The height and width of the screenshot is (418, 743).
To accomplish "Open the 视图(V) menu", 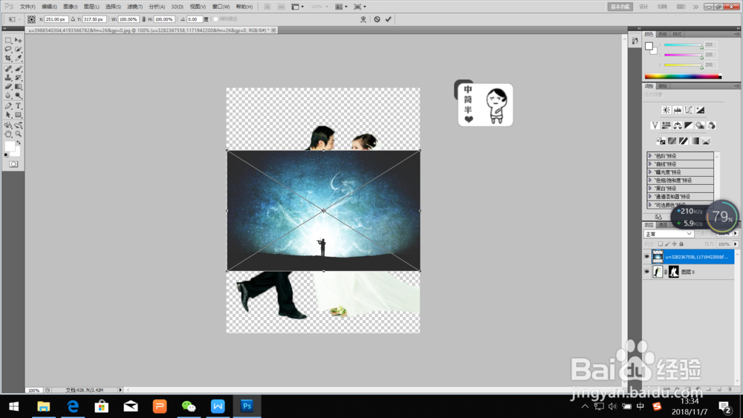I will click(x=198, y=7).
